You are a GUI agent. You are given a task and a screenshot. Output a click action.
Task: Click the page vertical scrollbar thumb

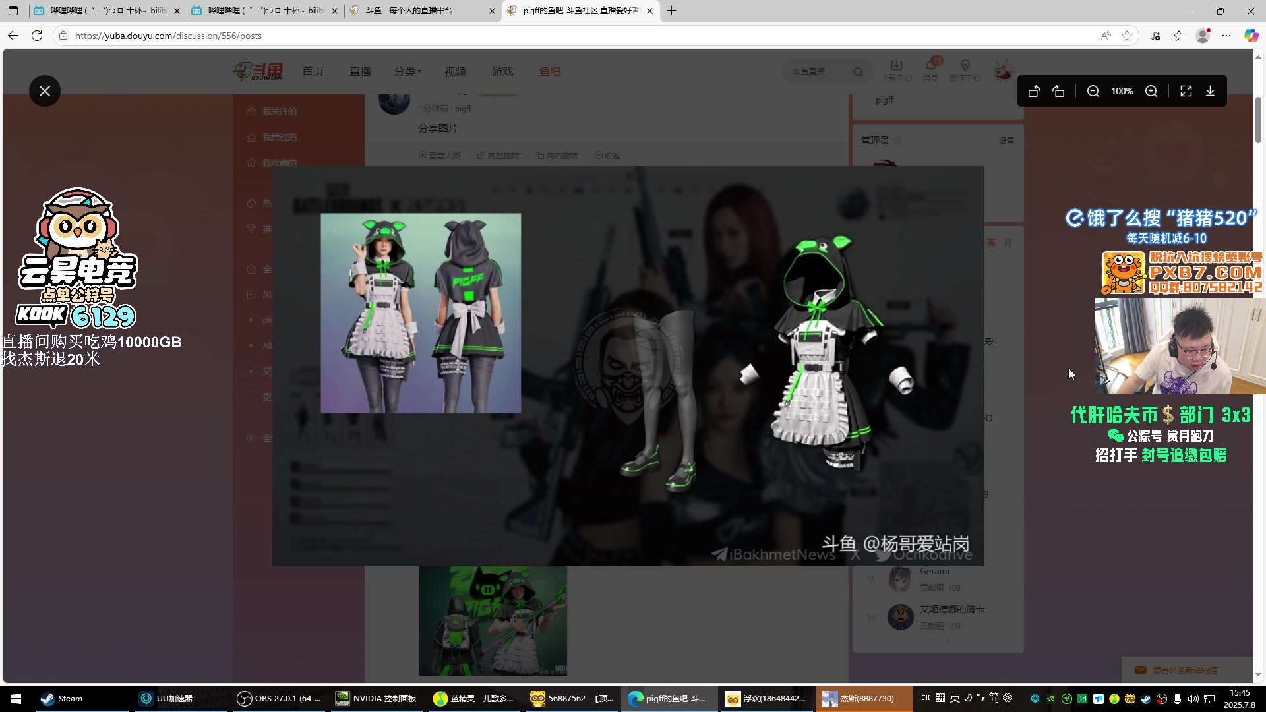[1258, 120]
